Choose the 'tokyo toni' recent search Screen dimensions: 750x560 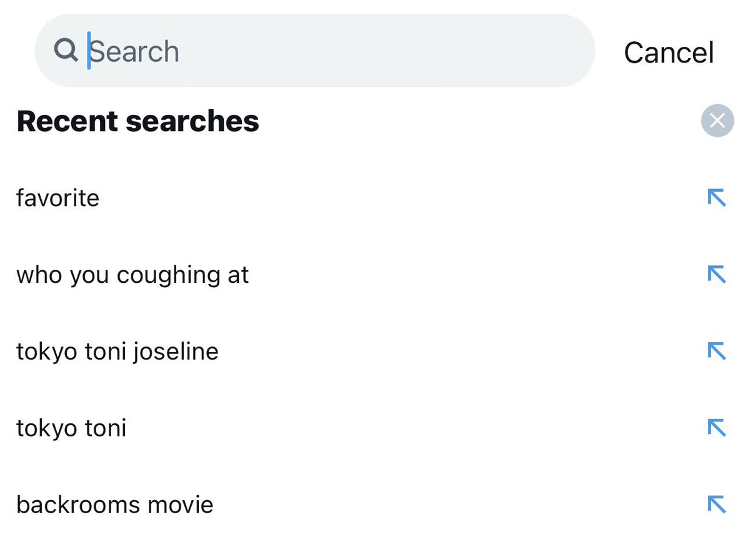[x=71, y=428]
